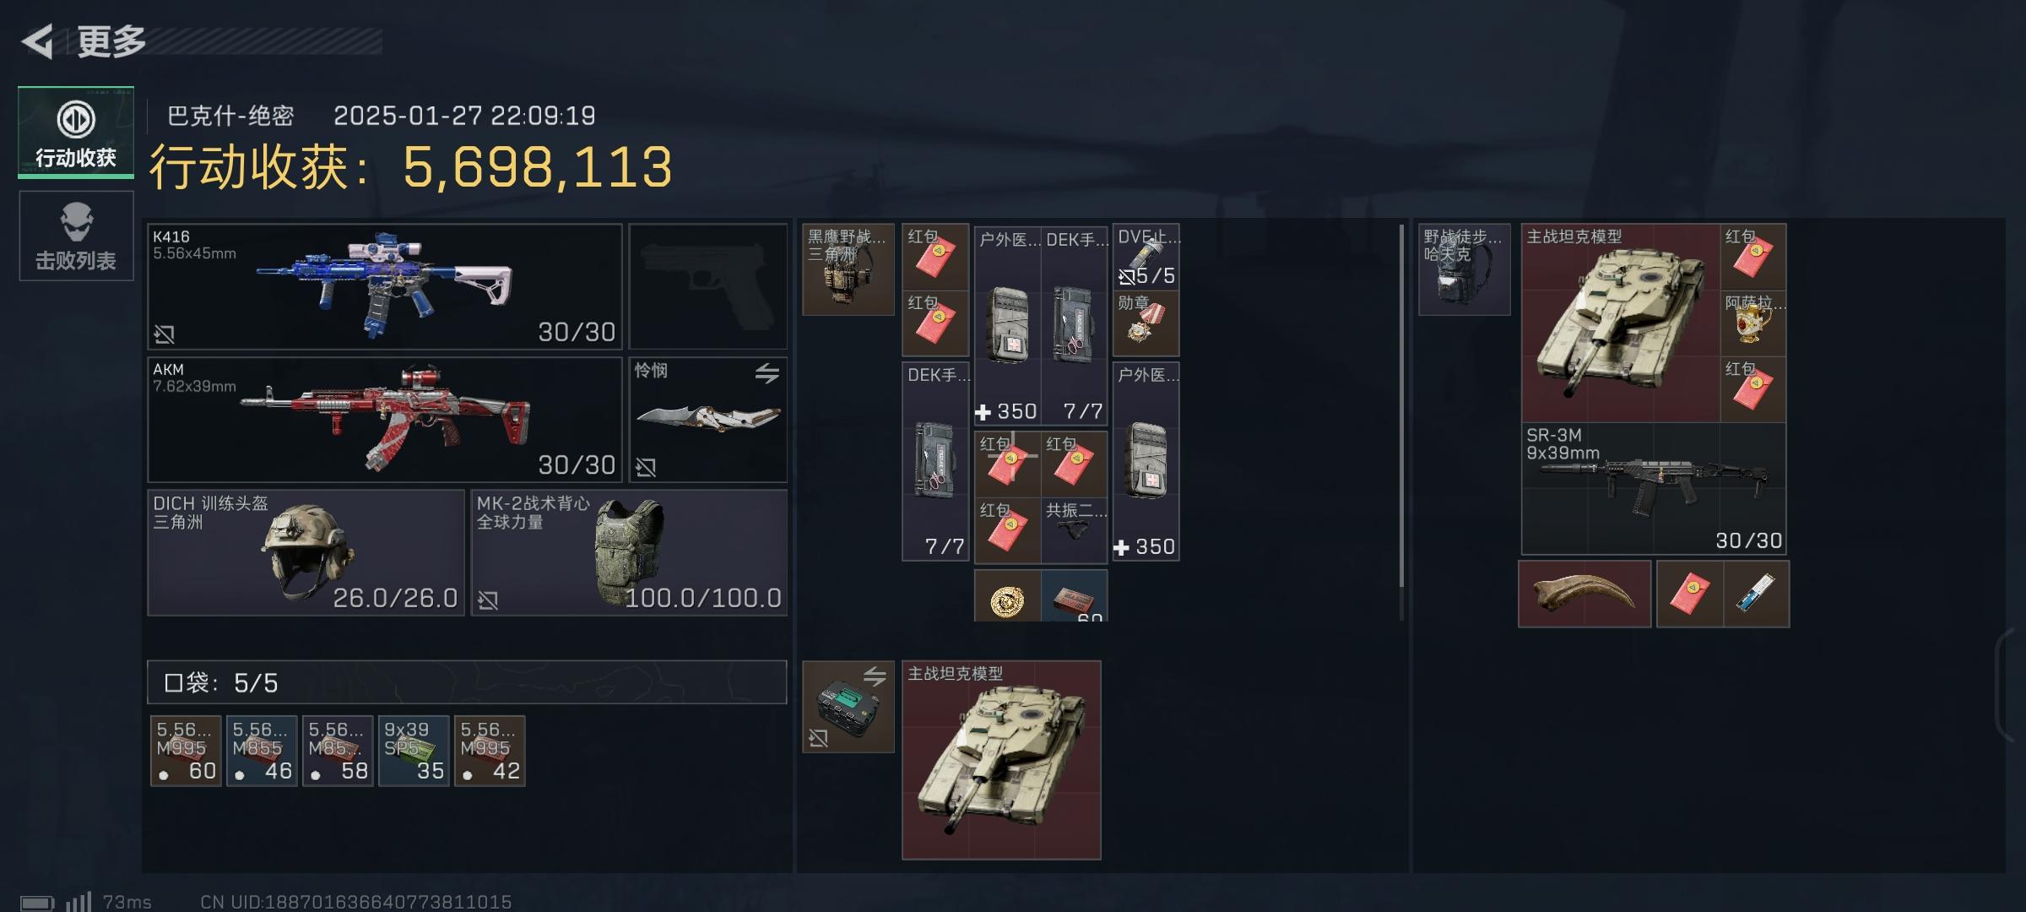Screen dimensions: 2026x912
Task: Open the 口袋 5/5 pocket bar
Action: [467, 682]
